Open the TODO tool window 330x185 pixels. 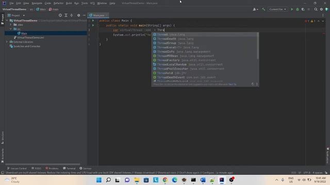[36, 169]
